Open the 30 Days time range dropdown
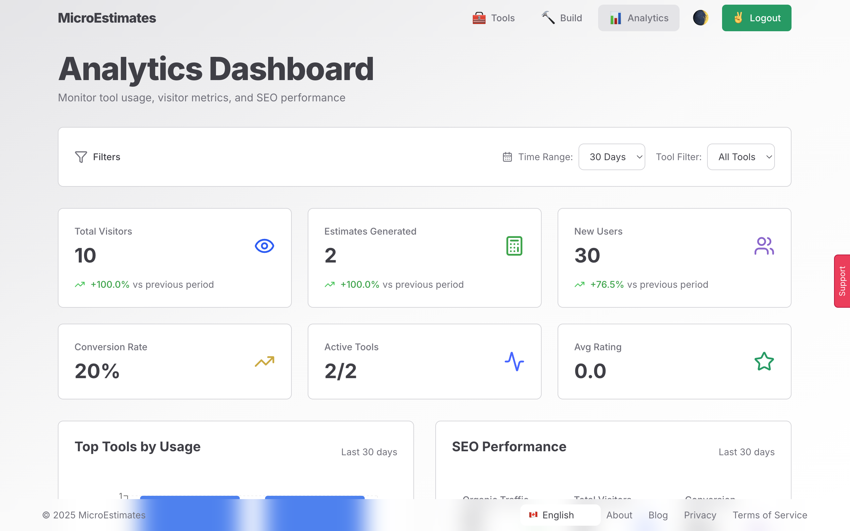The width and height of the screenshot is (850, 531). [x=611, y=157]
